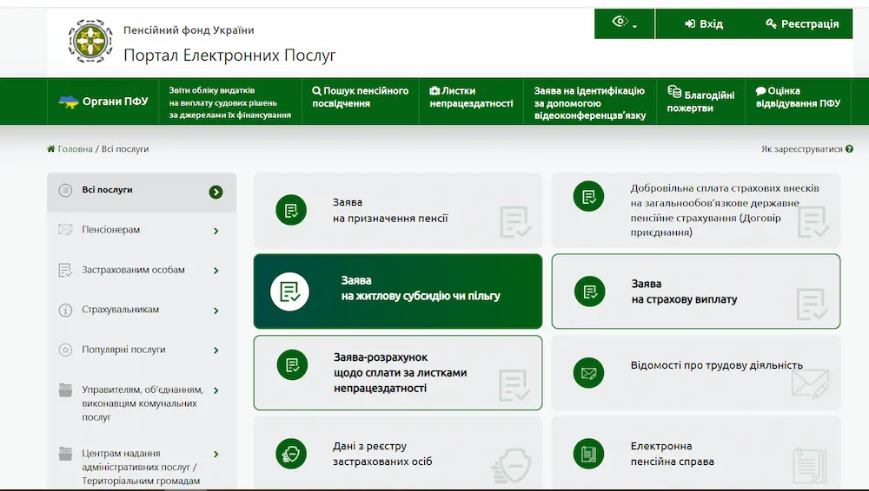This screenshot has height=491, width=869.
Task: Open Пошук пенсійного посвідчення search
Action: pos(360,97)
